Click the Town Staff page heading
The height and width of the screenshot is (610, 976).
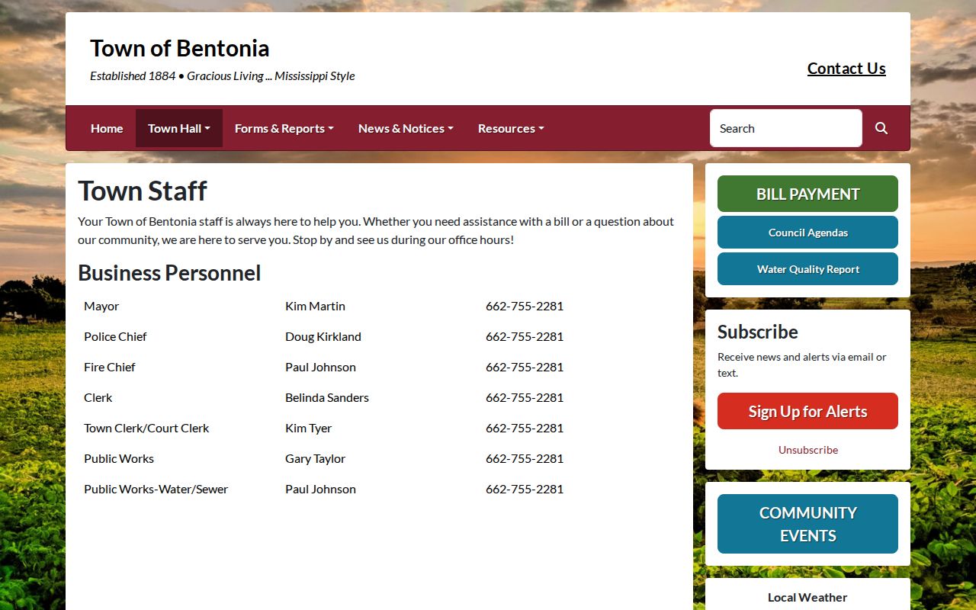(143, 191)
